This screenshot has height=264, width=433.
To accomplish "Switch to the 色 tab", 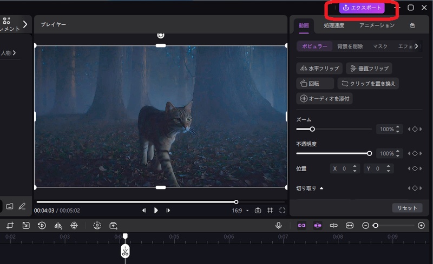I will point(412,25).
